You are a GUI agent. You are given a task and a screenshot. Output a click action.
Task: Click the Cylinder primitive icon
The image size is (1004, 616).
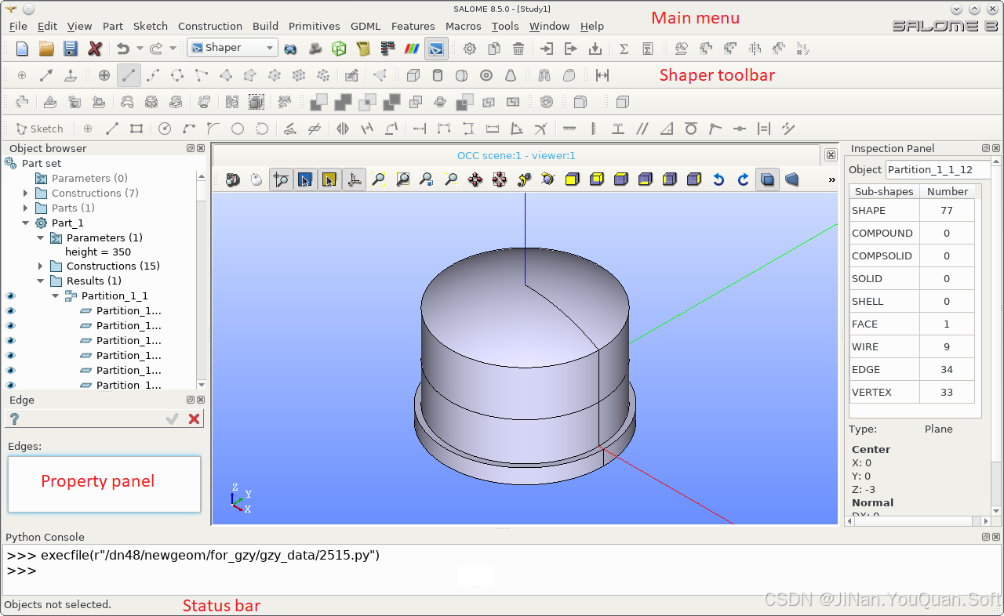tap(438, 75)
